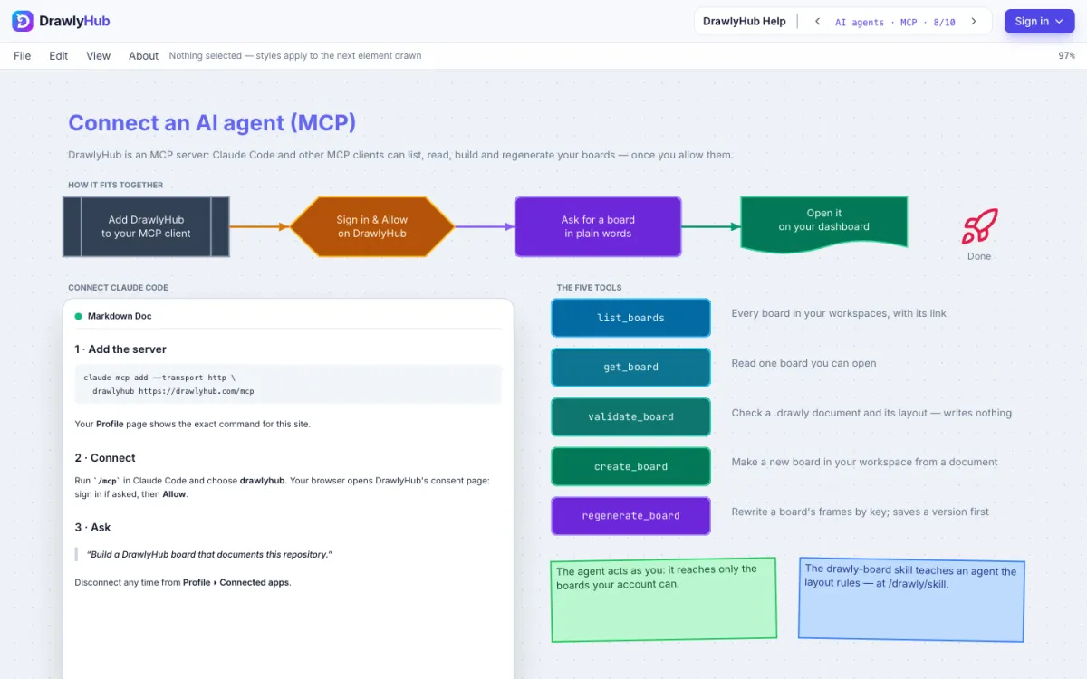The height and width of the screenshot is (679, 1087).
Task: Open the About menu
Action: pos(143,56)
